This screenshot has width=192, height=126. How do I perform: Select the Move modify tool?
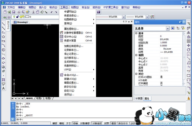189,45
